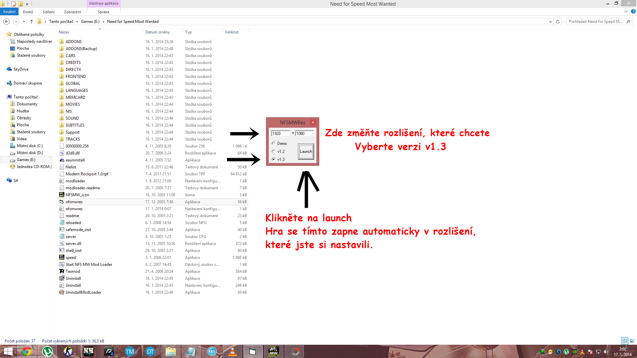Select the Demo radio option

pyautogui.click(x=274, y=144)
